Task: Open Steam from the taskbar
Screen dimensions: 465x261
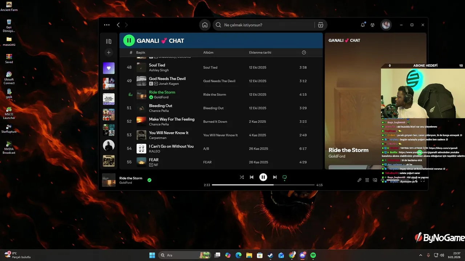Action: [x=270, y=255]
